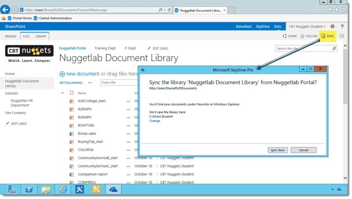Open File Explorer from the taskbar

(46, 190)
